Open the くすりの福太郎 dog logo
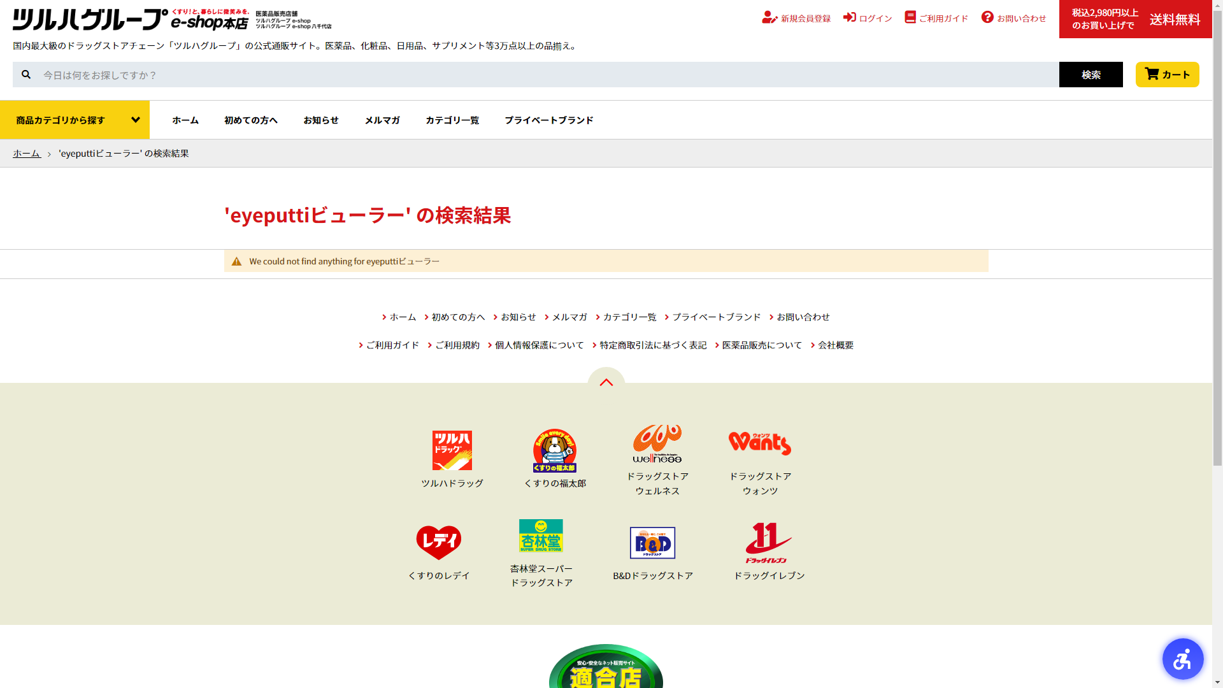 [554, 450]
